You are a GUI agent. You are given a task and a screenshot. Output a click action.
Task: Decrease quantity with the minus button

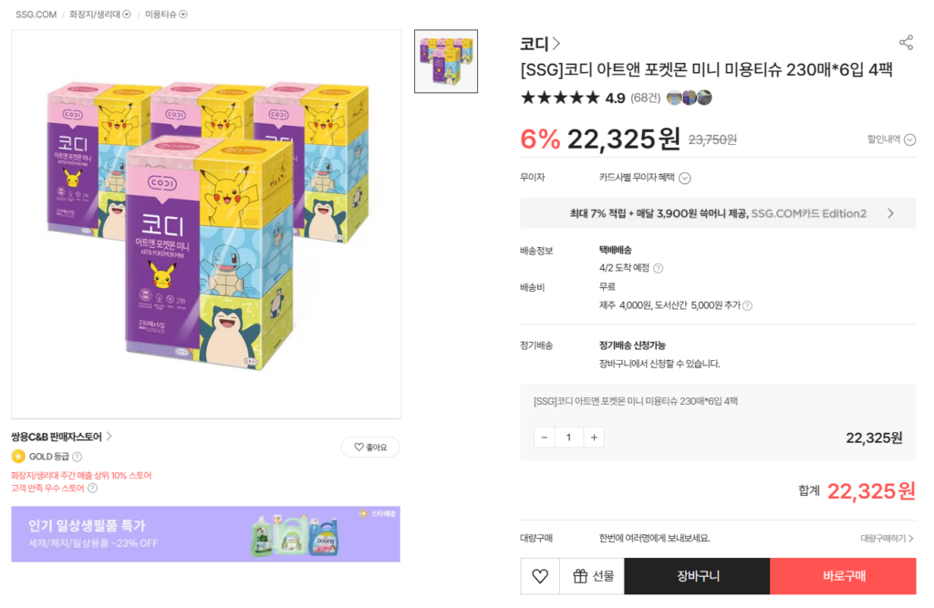point(545,438)
